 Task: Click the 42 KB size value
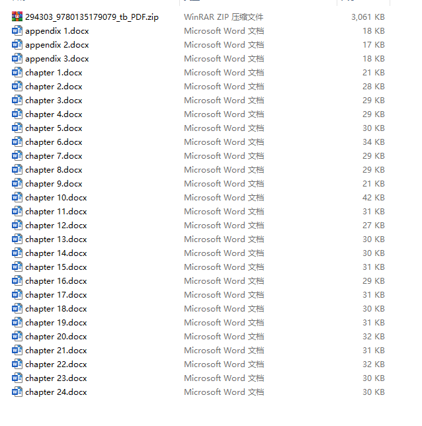[374, 198]
